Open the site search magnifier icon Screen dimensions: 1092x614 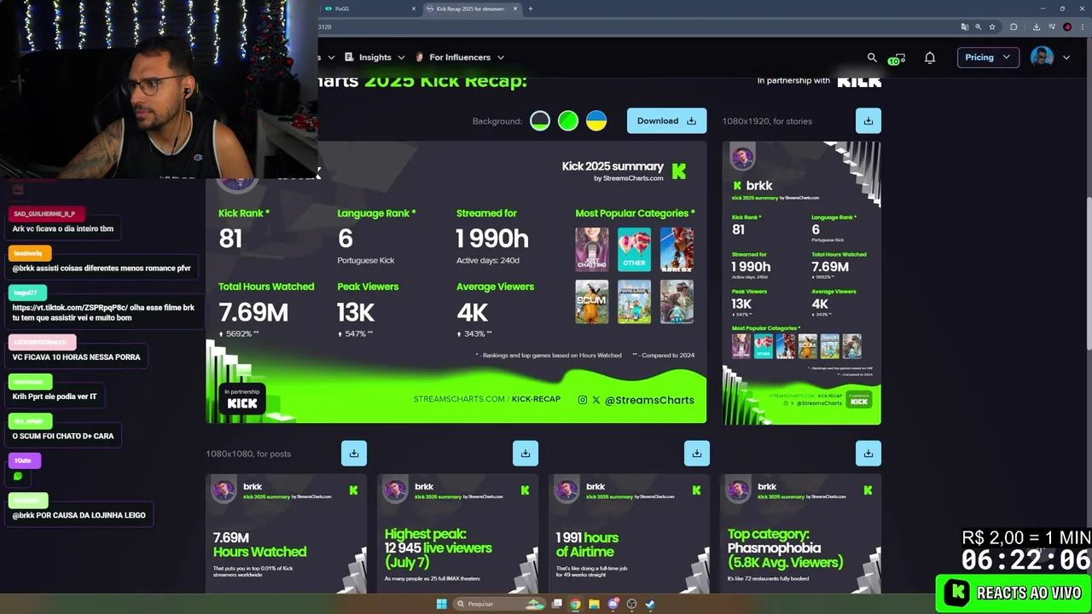[x=872, y=57]
